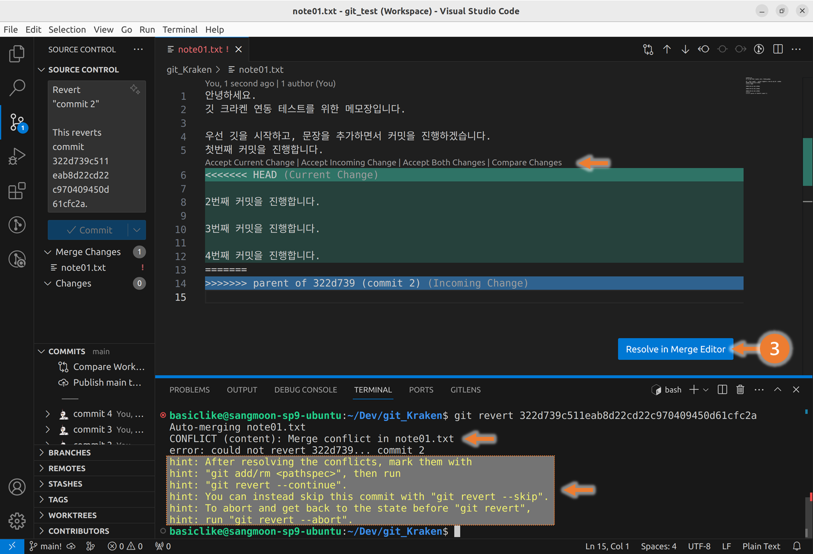813x554 pixels.
Task: Open GitLens Inspect view icon
Action: pyautogui.click(x=17, y=259)
